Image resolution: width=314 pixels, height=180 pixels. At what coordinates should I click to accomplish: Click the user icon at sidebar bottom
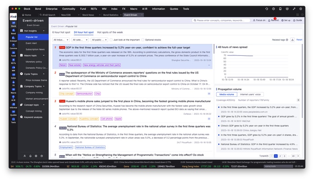coord(25,156)
